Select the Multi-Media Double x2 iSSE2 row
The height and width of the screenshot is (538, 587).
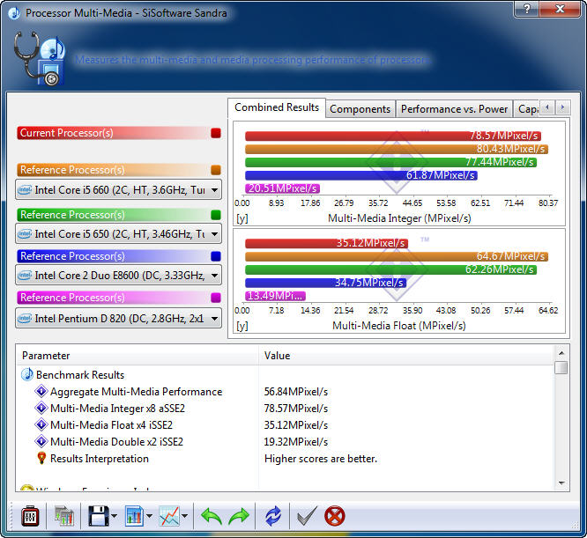(x=285, y=442)
